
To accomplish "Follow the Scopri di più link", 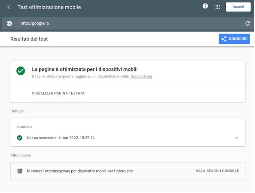I will (x=141, y=76).
